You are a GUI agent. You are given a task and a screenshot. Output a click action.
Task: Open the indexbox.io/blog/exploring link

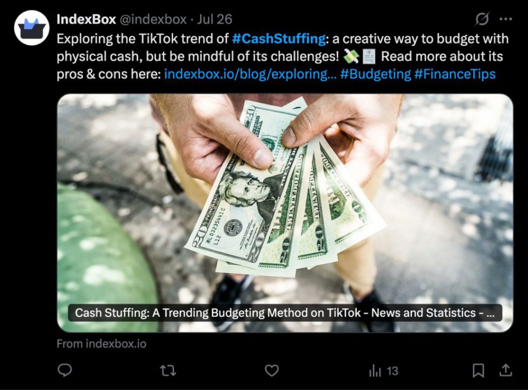(250, 74)
